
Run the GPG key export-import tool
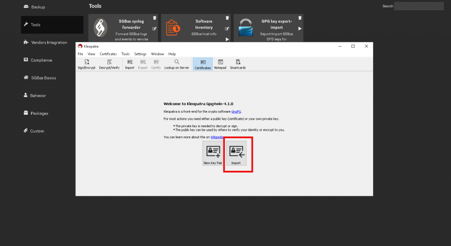299,29
